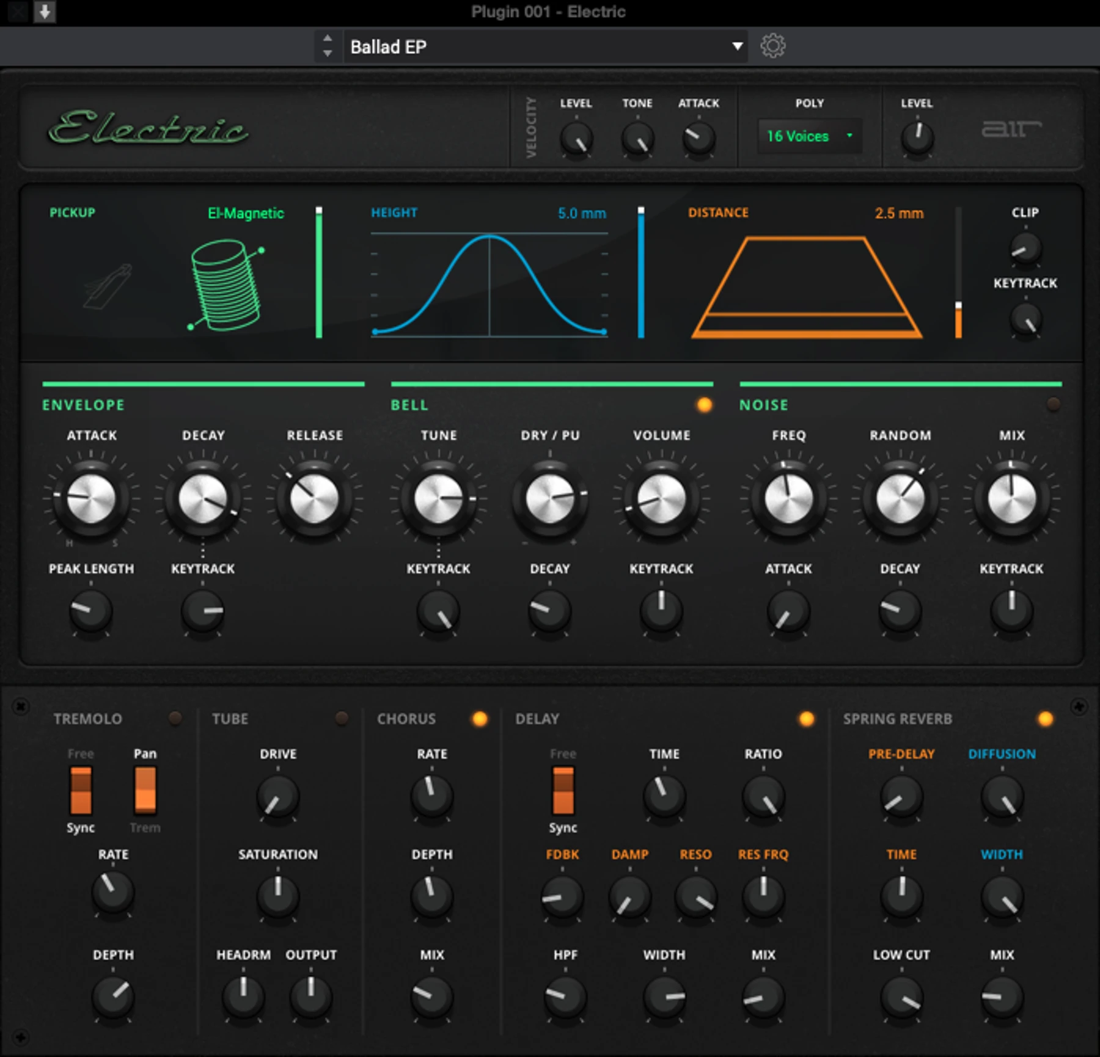Step to previous preset with up arrow
Image resolution: width=1100 pixels, height=1057 pixels.
point(328,38)
